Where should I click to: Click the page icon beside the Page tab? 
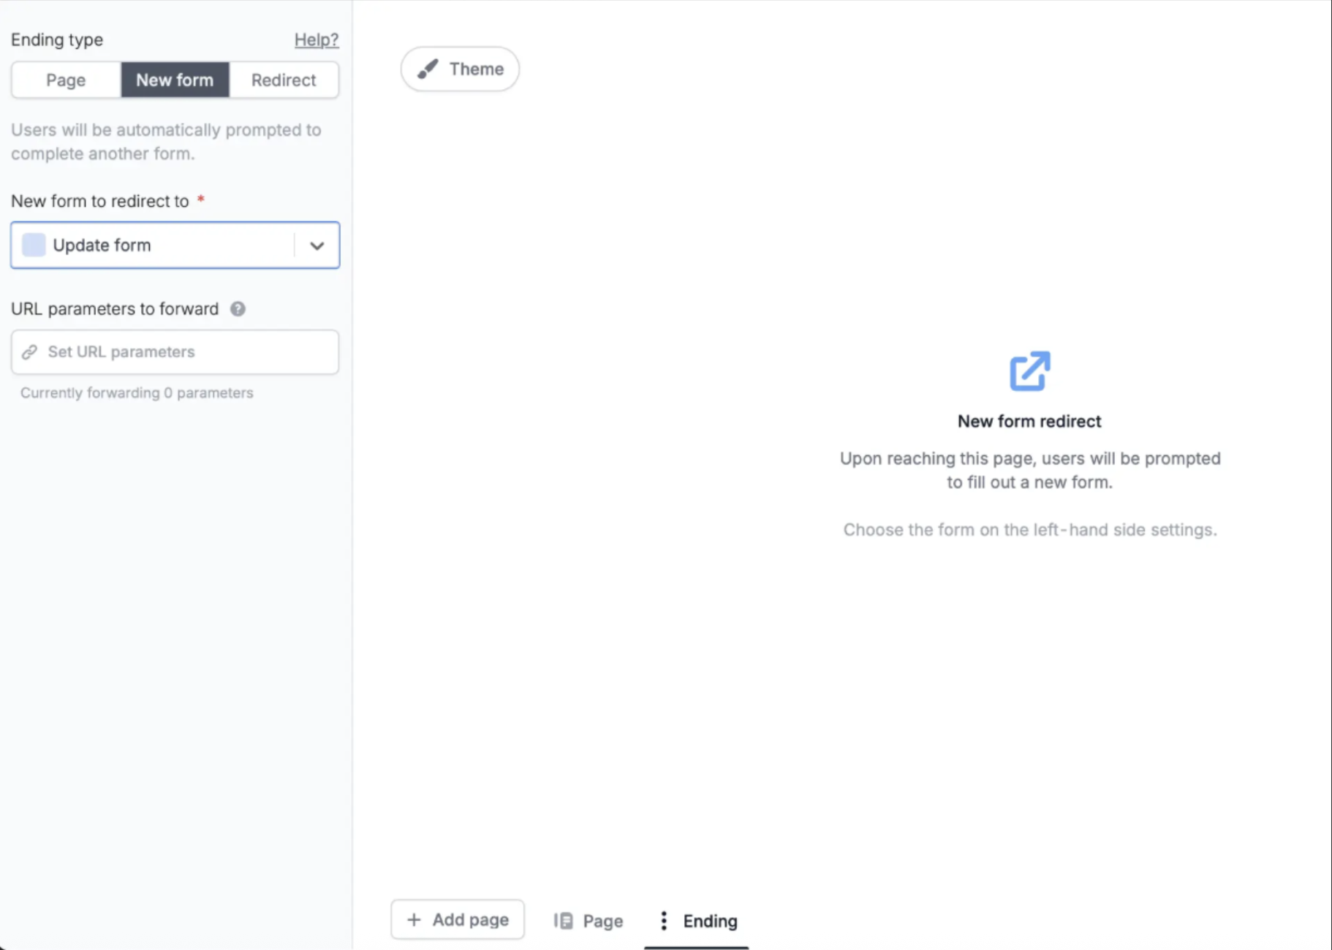pyautogui.click(x=563, y=921)
